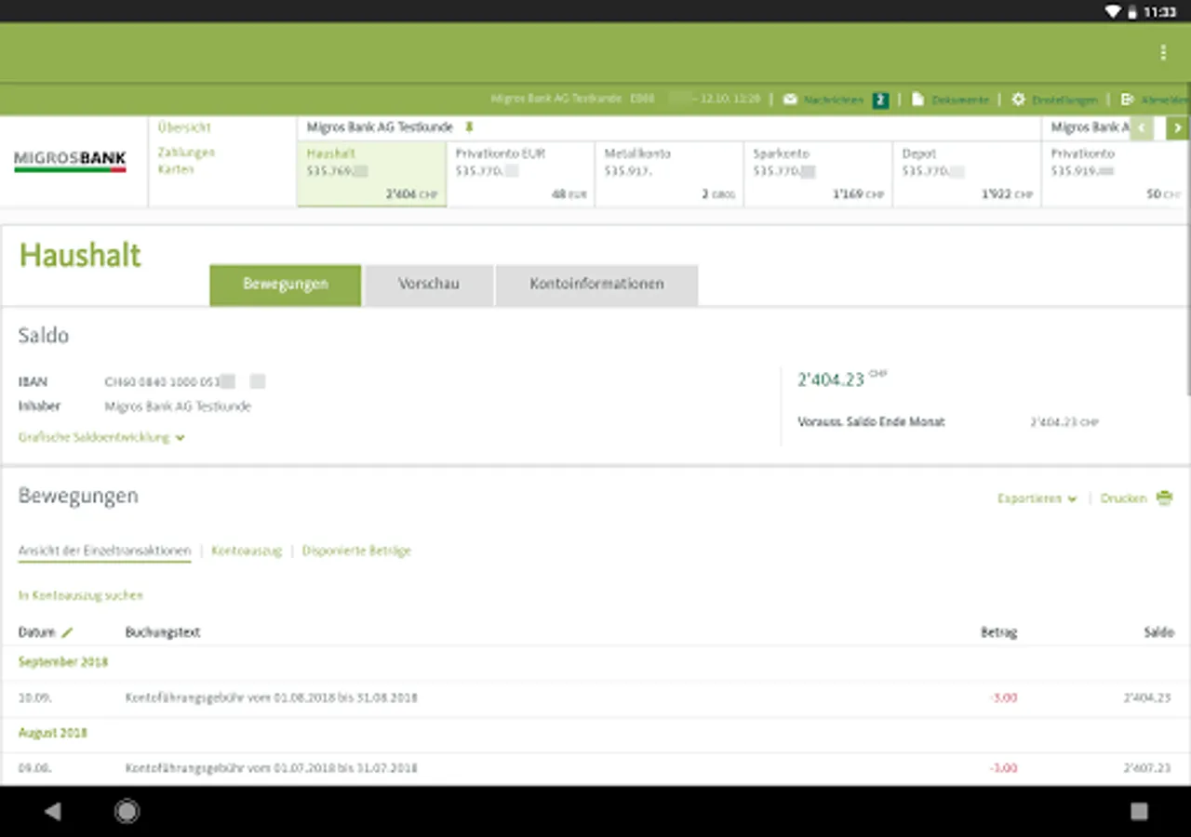
Task: Click the Dokumente page icon
Action: 917,100
